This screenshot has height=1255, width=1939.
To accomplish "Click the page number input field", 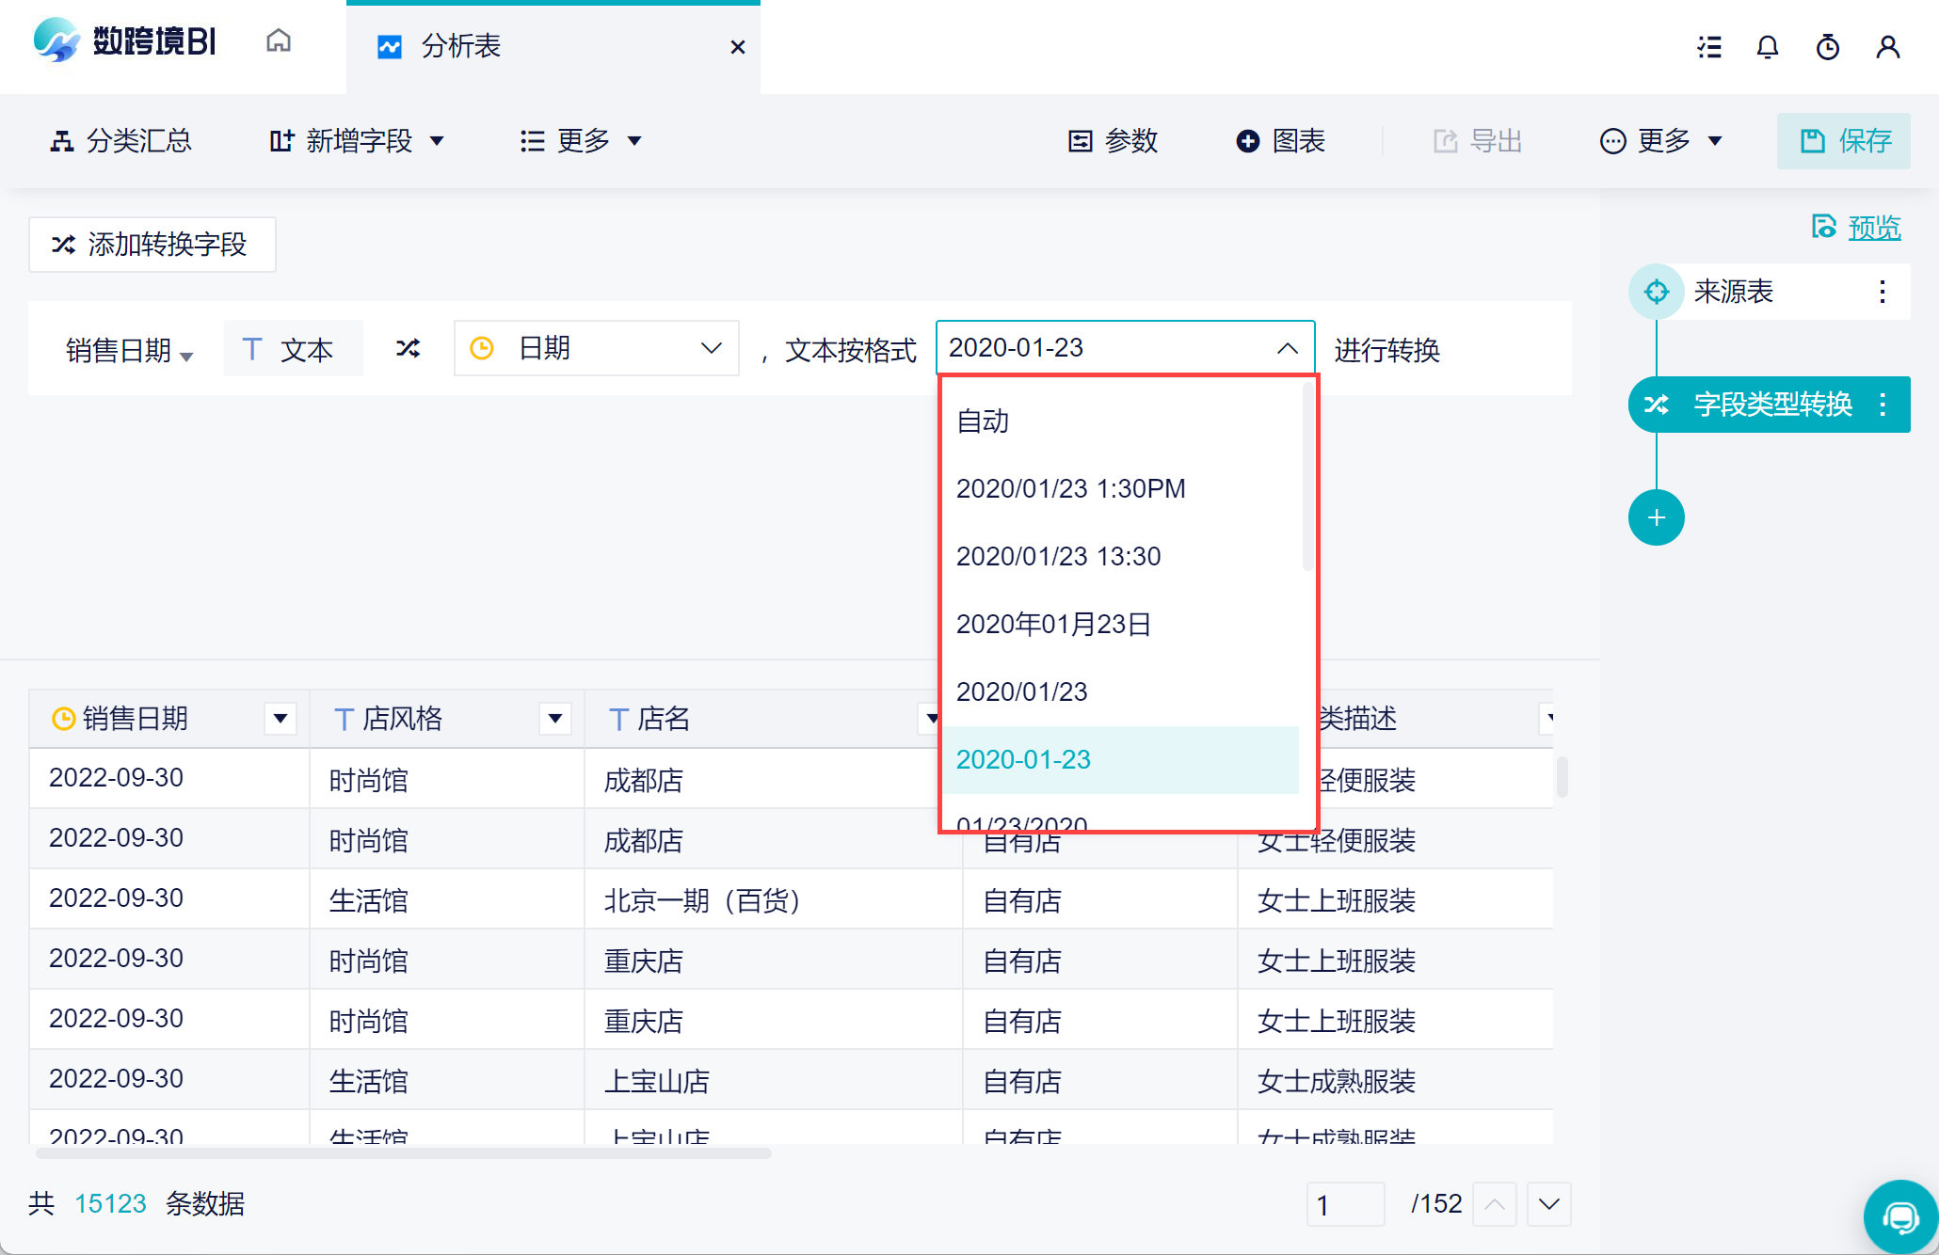I will pyautogui.click(x=1345, y=1204).
